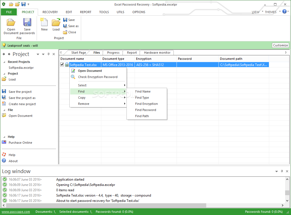The height and width of the screenshot is (215, 291).
Task: Sort by Encryption column header
Action: [x=156, y=59]
